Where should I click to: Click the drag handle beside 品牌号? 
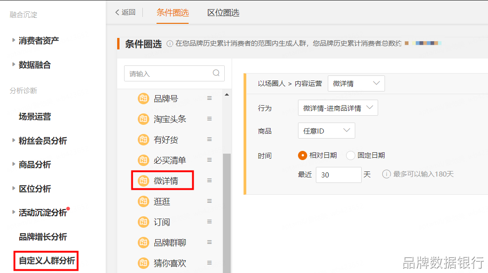coord(209,98)
